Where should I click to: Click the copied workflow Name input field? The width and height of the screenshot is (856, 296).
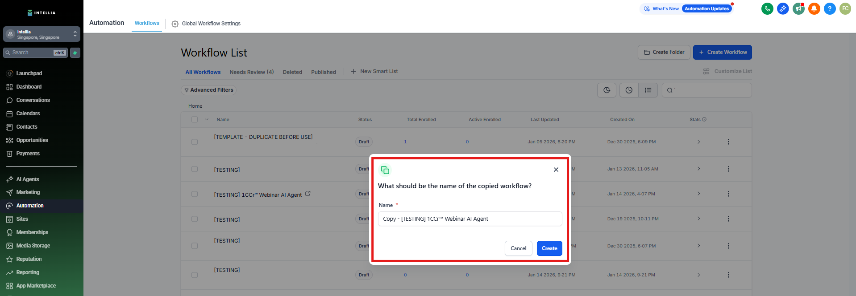(x=470, y=219)
